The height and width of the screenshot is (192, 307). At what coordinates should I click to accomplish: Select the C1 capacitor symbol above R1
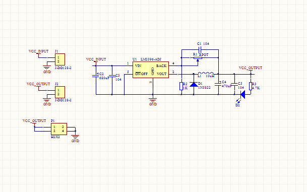click(x=200, y=49)
